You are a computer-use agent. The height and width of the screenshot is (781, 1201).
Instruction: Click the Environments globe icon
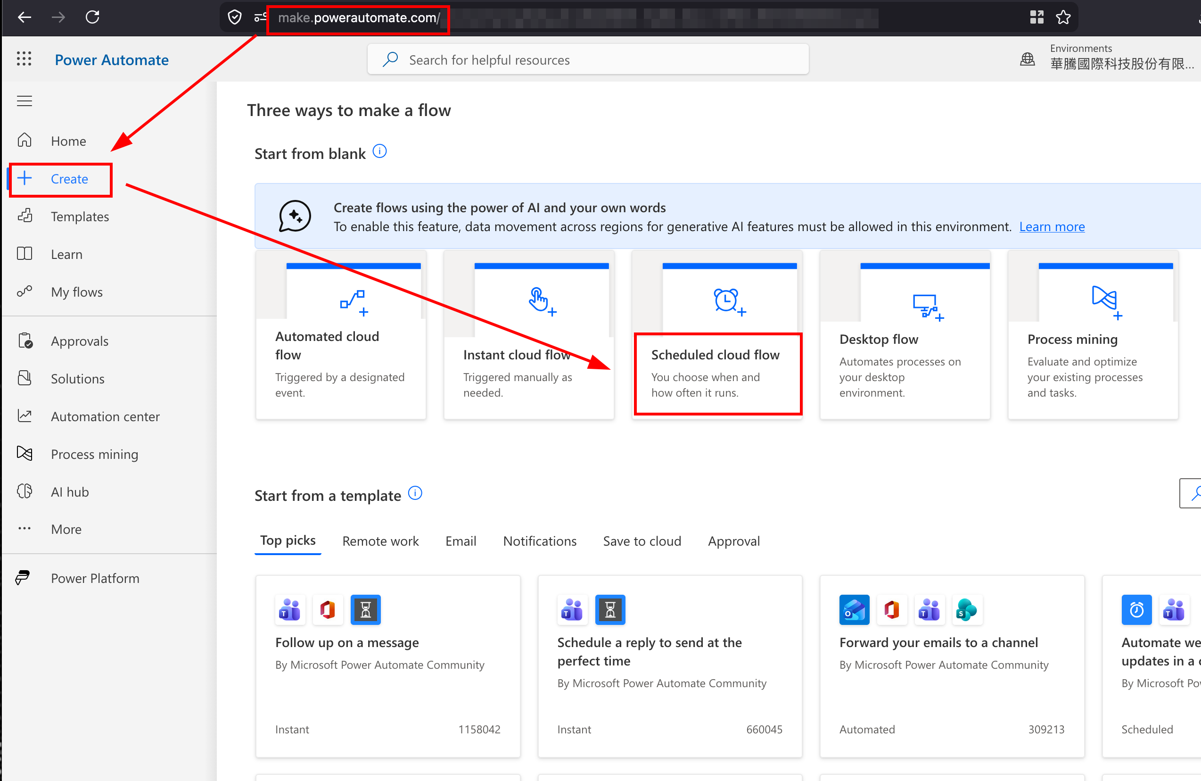pyautogui.click(x=1028, y=59)
